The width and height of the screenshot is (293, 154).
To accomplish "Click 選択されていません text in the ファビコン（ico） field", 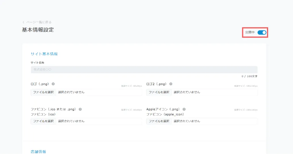I will (71, 121).
